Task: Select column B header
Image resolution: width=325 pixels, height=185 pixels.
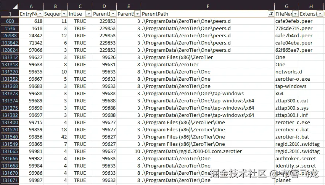Action: [x=55, y=6]
